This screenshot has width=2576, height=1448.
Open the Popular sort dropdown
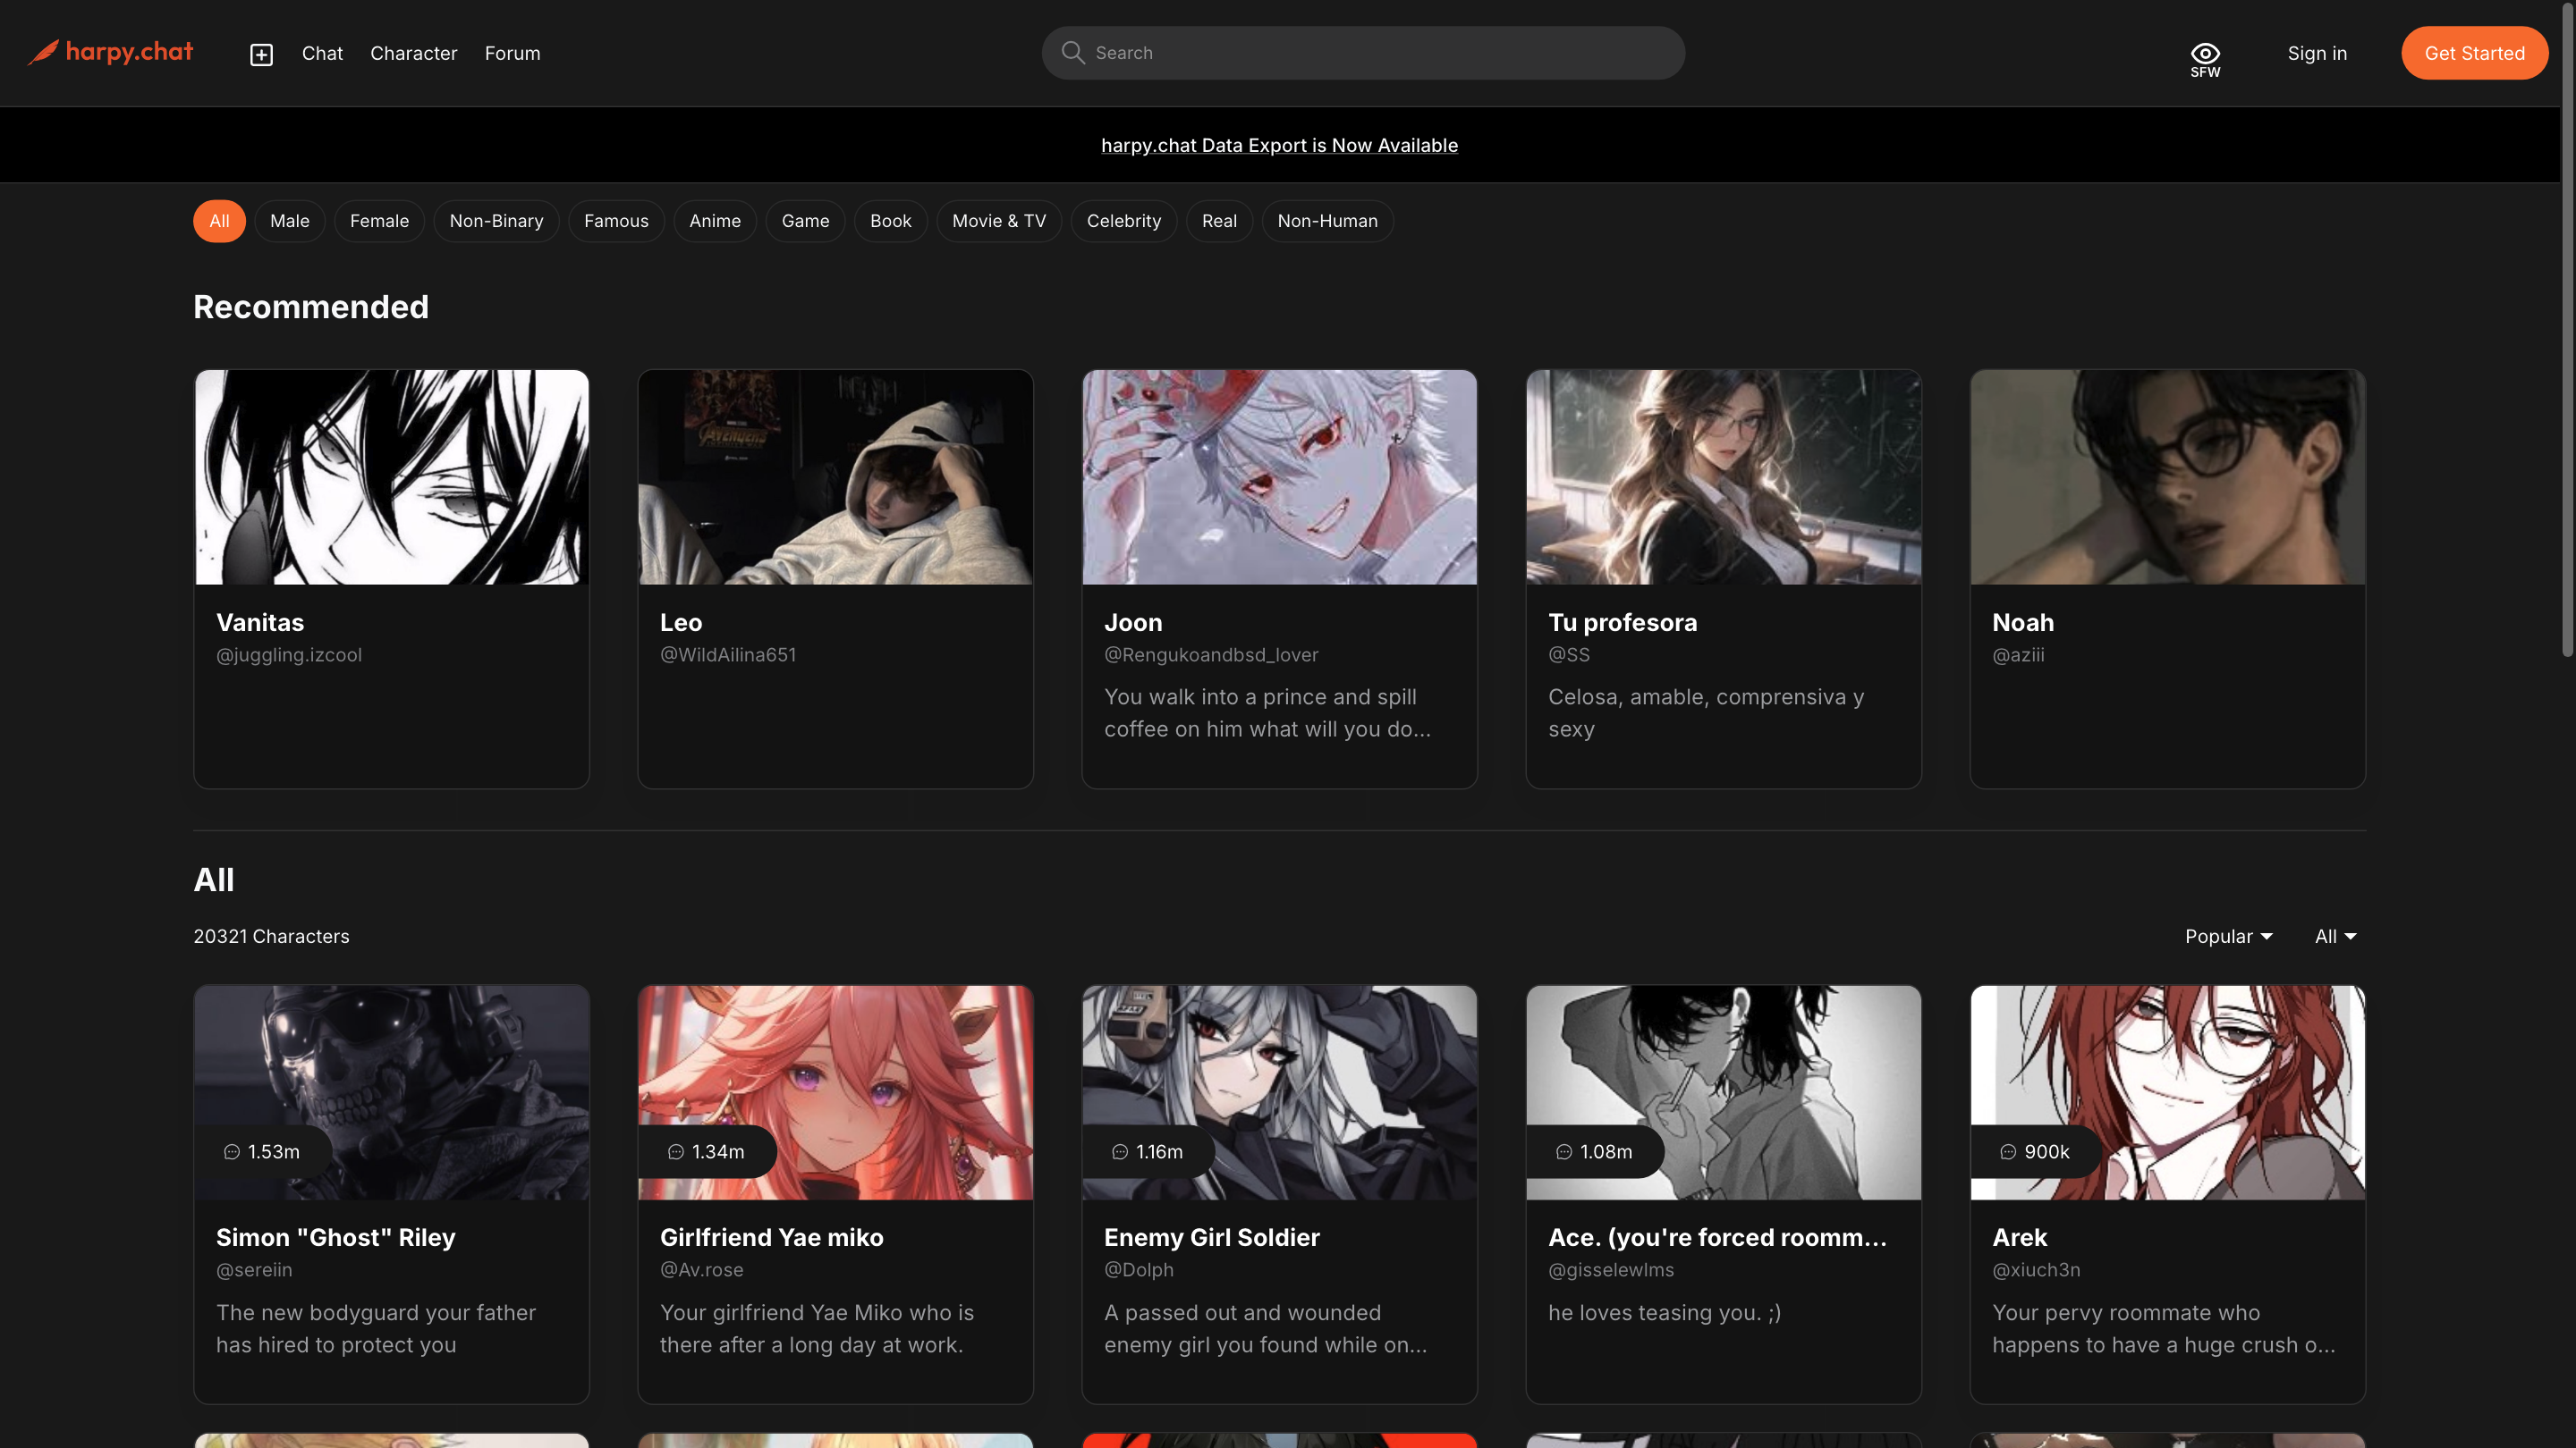click(2229, 937)
